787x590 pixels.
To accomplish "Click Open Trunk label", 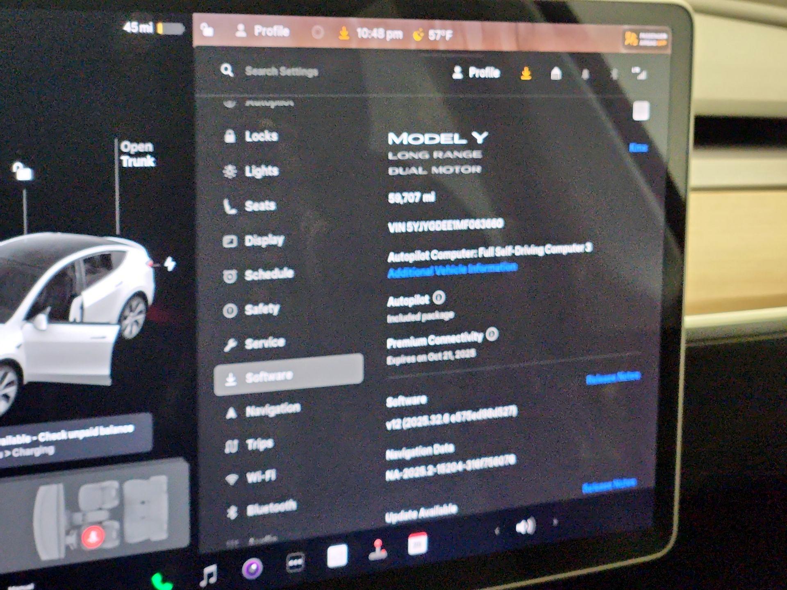I will 137,154.
